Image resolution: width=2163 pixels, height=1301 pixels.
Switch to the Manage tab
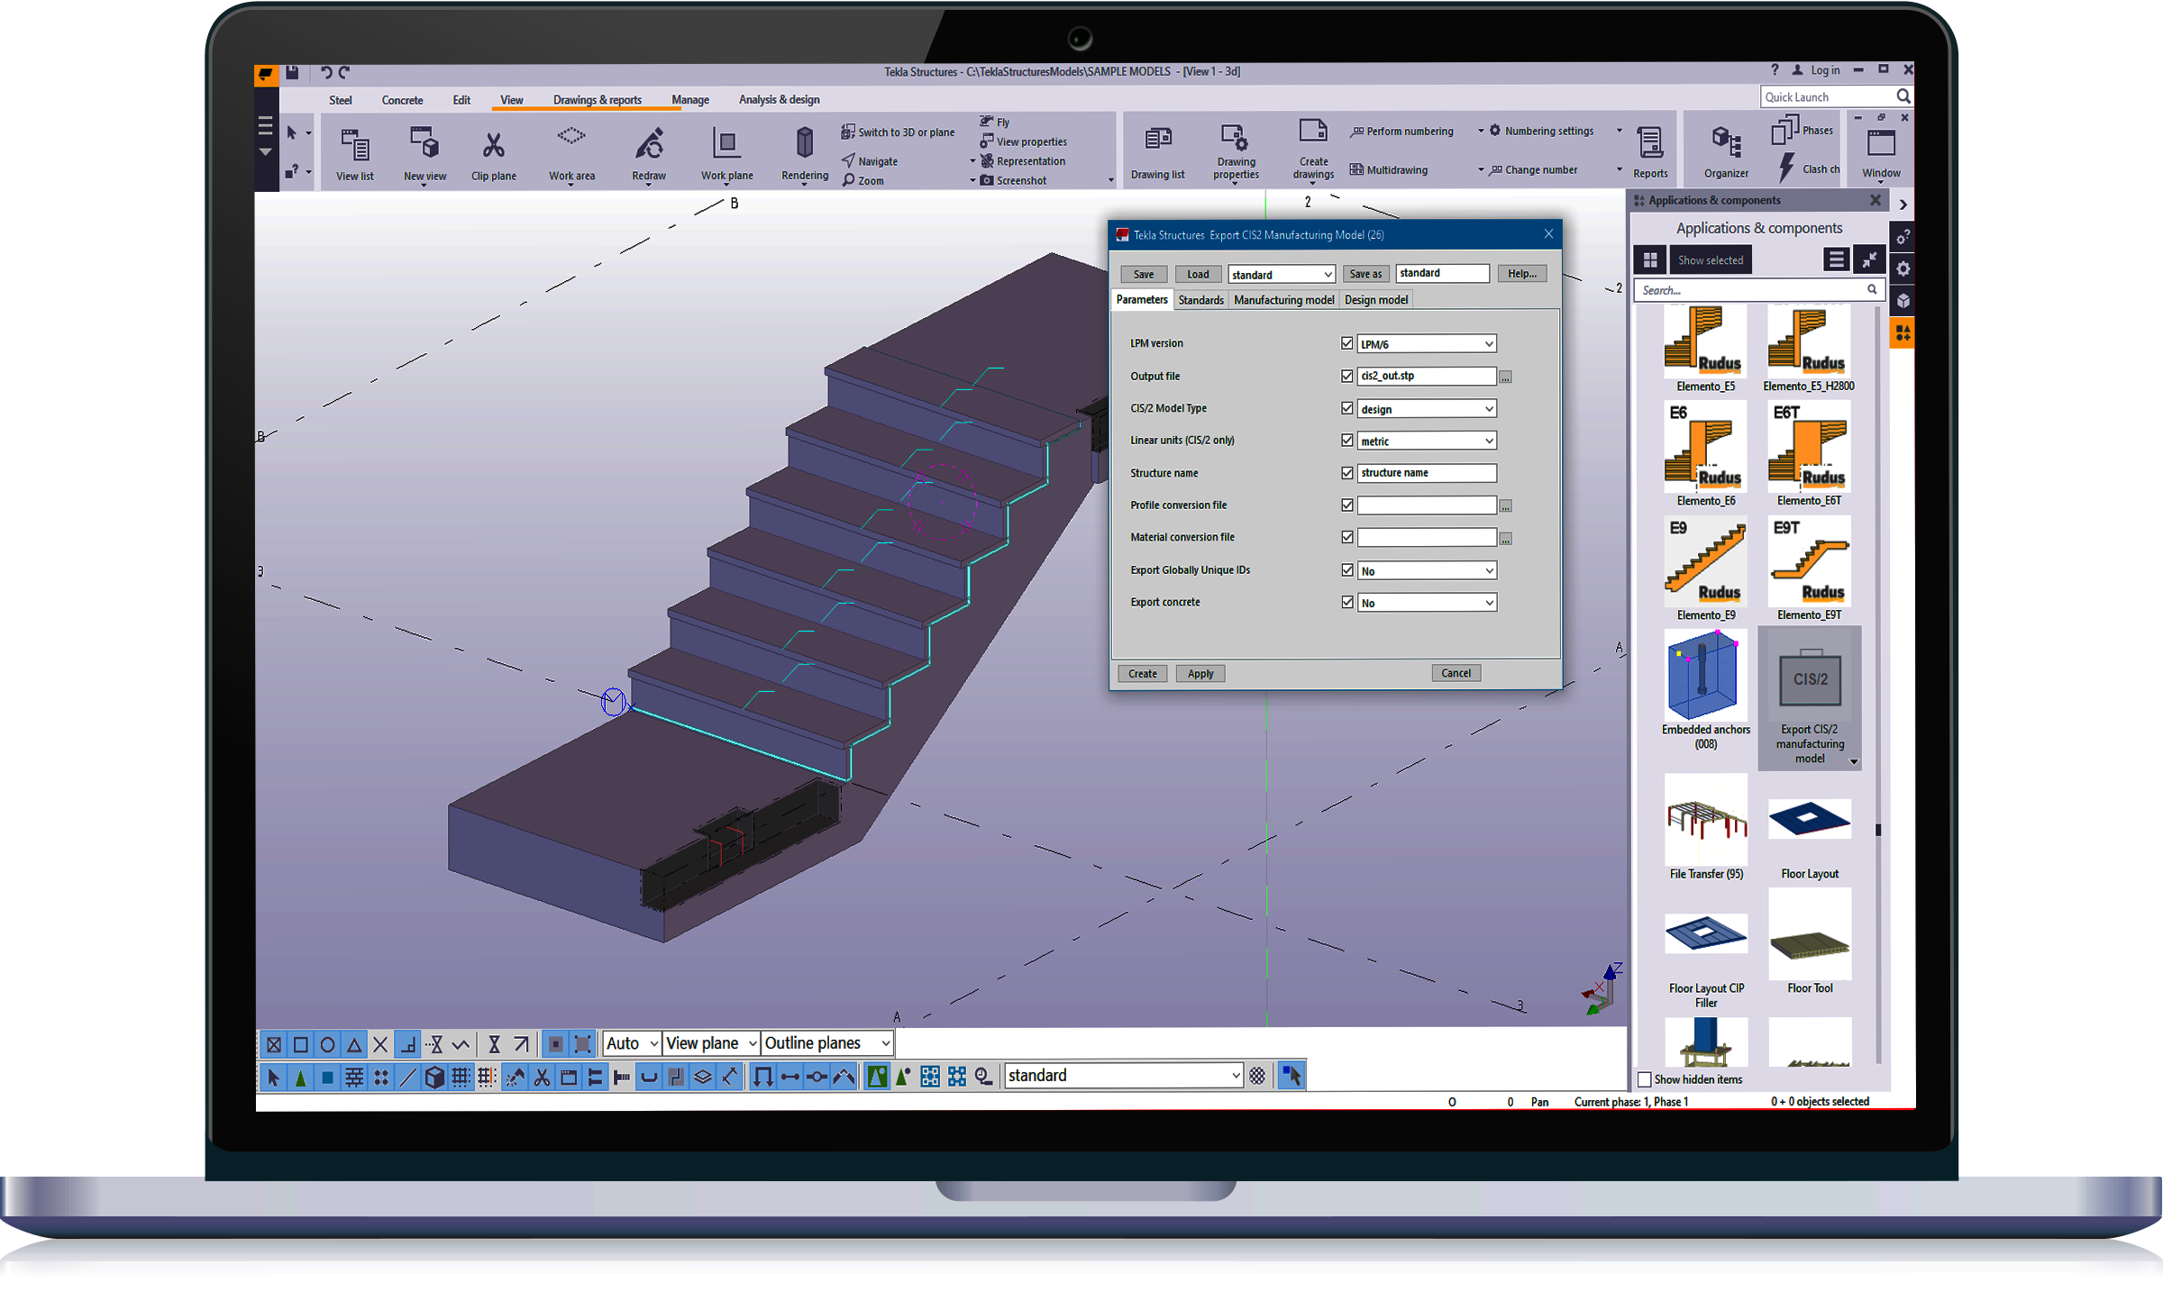pos(690,100)
